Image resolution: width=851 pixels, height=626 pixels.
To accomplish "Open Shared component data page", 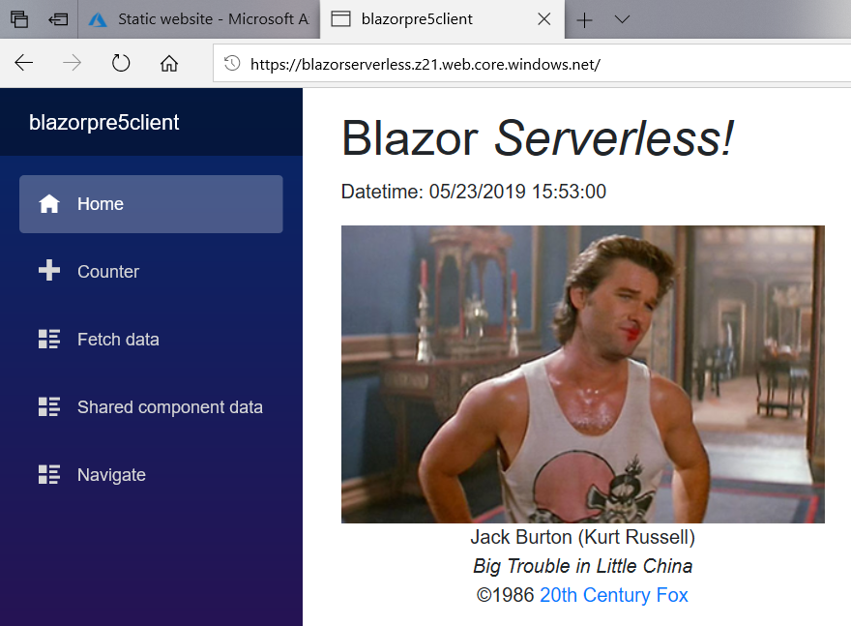I will (151, 407).
